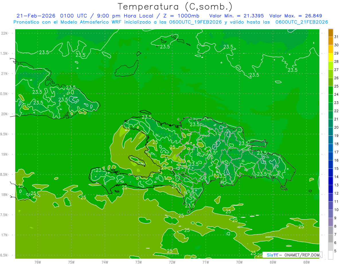This screenshot has width=344, height=266.
Task: Click the "19N" latitude axis label
Action: 4,154
